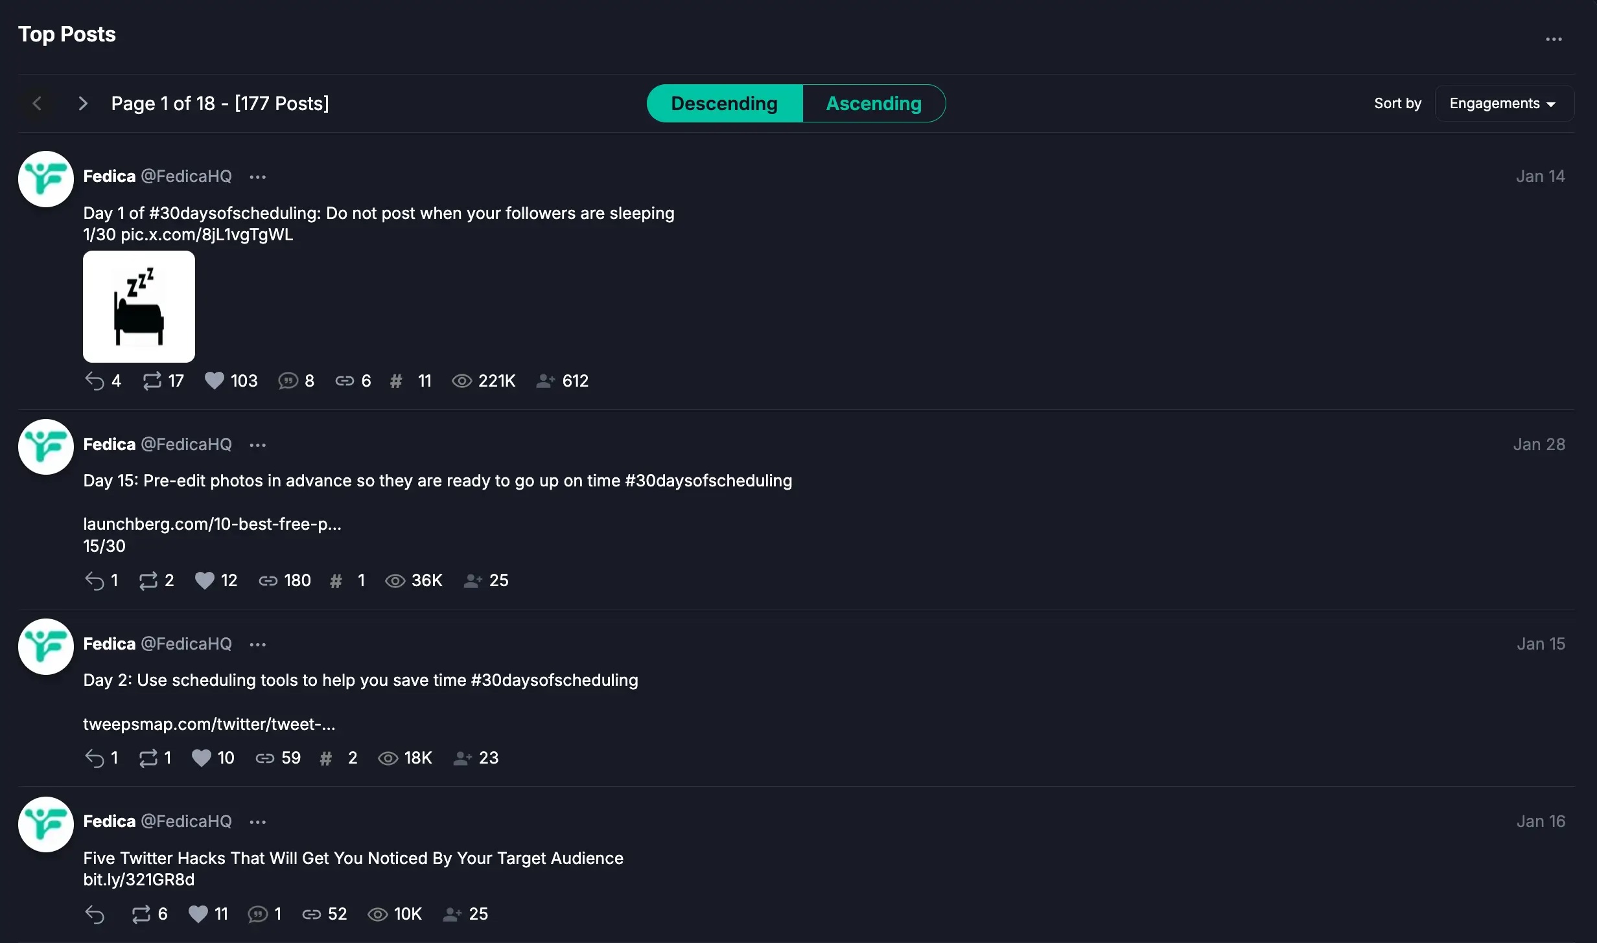Go to next page of posts
The width and height of the screenshot is (1597, 943).
click(x=82, y=104)
